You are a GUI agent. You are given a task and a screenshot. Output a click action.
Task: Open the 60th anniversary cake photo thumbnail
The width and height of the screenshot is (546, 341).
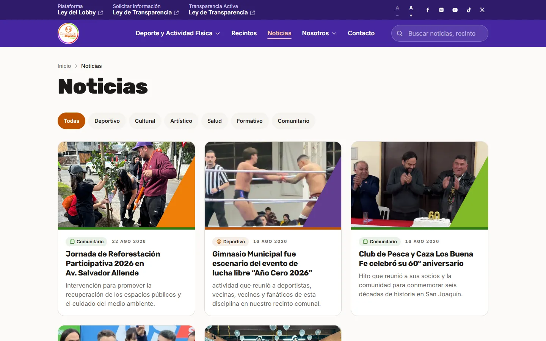(419, 185)
